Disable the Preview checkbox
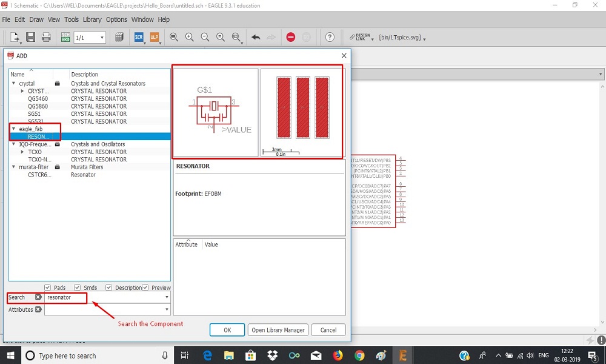606x364 pixels. click(145, 288)
